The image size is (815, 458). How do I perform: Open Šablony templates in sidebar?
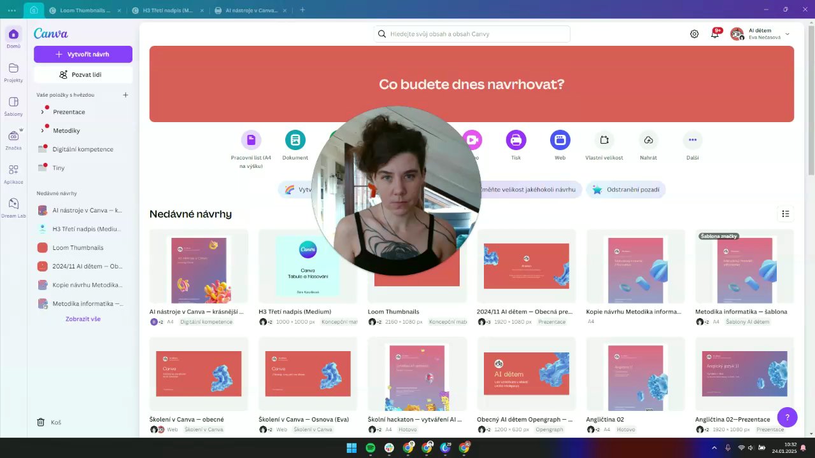click(13, 106)
